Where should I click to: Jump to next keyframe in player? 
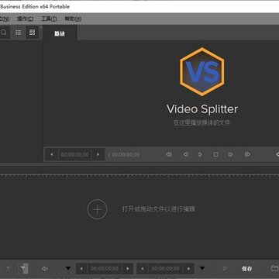coord(247,154)
